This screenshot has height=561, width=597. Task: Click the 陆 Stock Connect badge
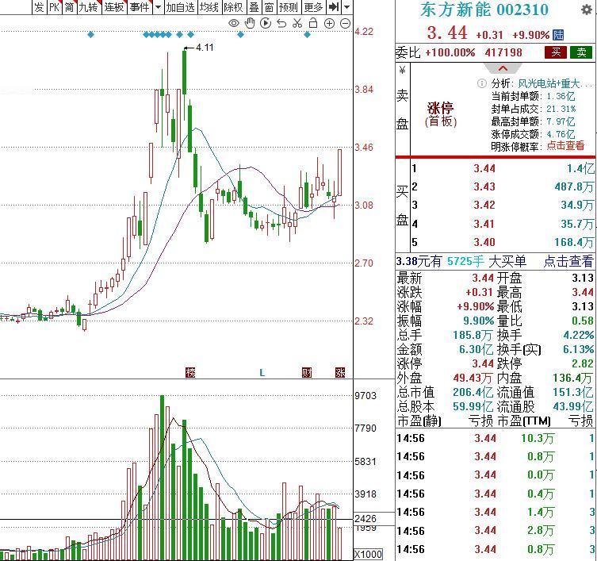pos(558,35)
